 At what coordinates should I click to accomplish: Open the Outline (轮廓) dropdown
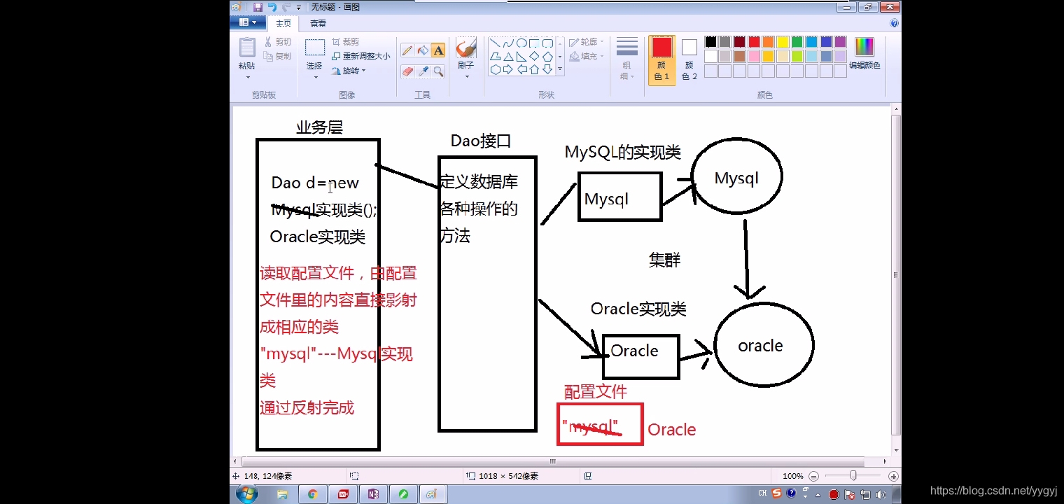(587, 42)
